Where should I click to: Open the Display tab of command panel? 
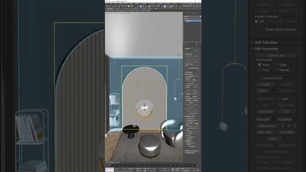pyautogui.click(x=196, y=14)
